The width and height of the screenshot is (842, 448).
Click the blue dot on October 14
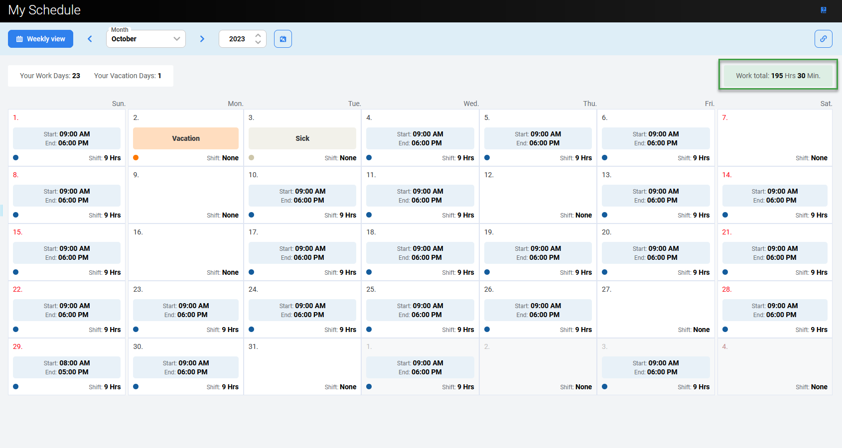725,215
